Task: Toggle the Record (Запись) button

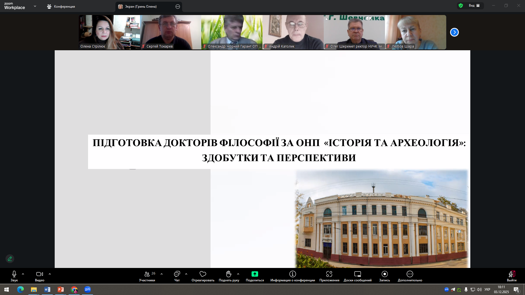Action: pyautogui.click(x=384, y=276)
